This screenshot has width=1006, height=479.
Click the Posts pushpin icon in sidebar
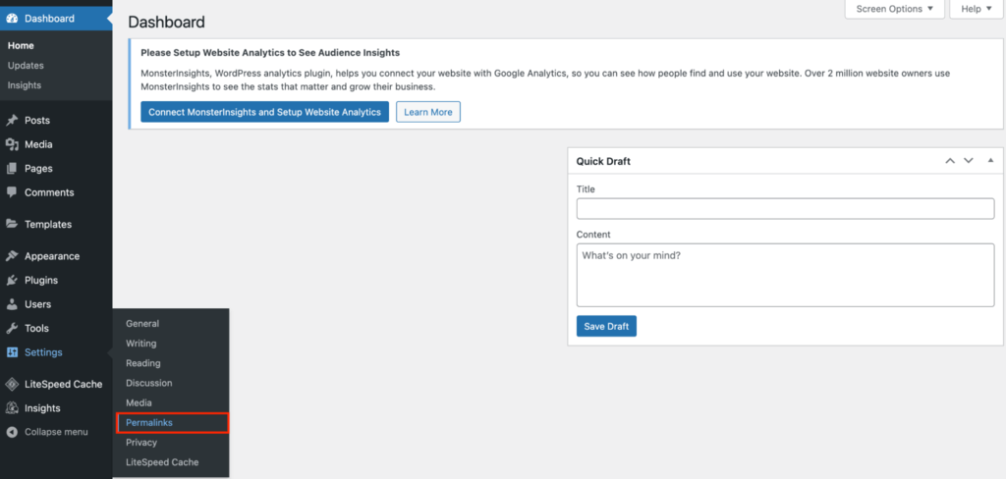click(12, 121)
